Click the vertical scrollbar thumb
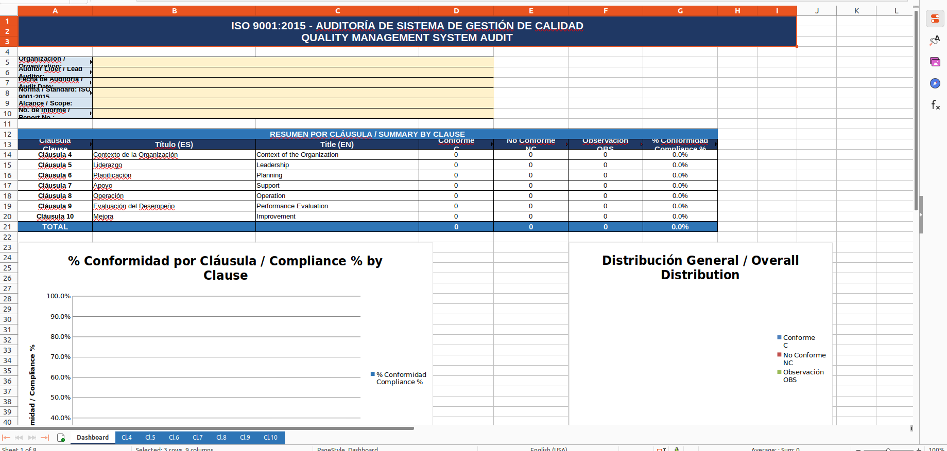 916,111
